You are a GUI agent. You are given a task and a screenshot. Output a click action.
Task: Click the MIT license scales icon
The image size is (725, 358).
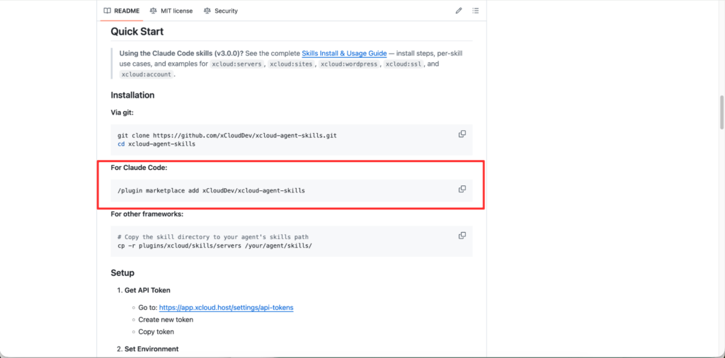153,11
